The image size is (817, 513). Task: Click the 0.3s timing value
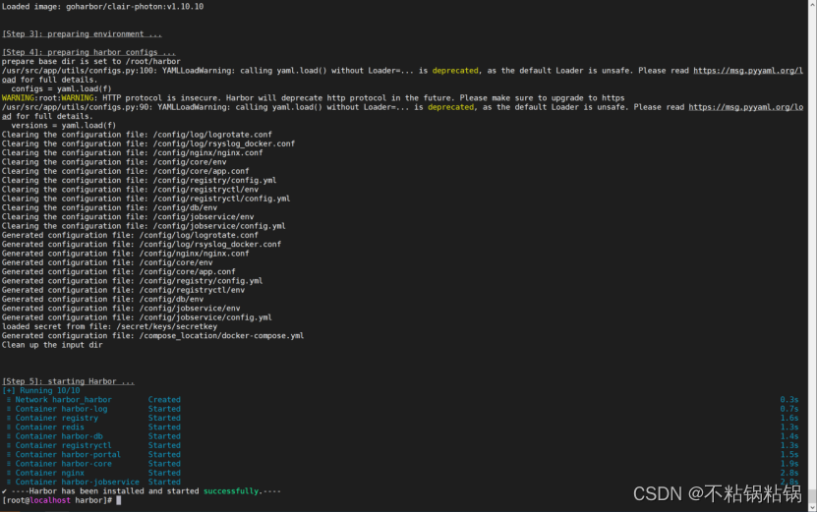pos(788,400)
